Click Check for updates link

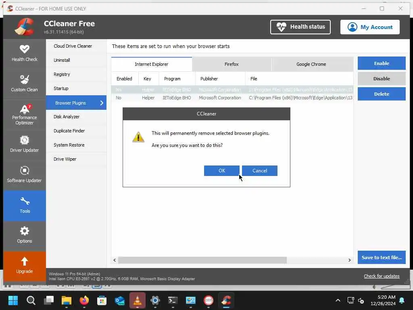pos(382,276)
